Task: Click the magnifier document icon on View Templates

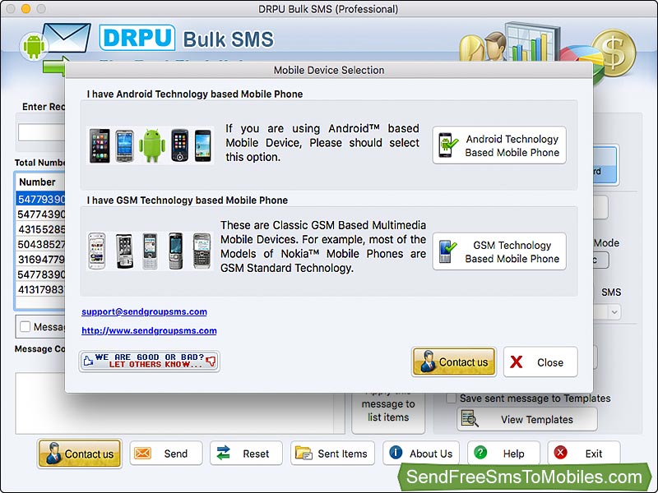Action: tap(470, 419)
